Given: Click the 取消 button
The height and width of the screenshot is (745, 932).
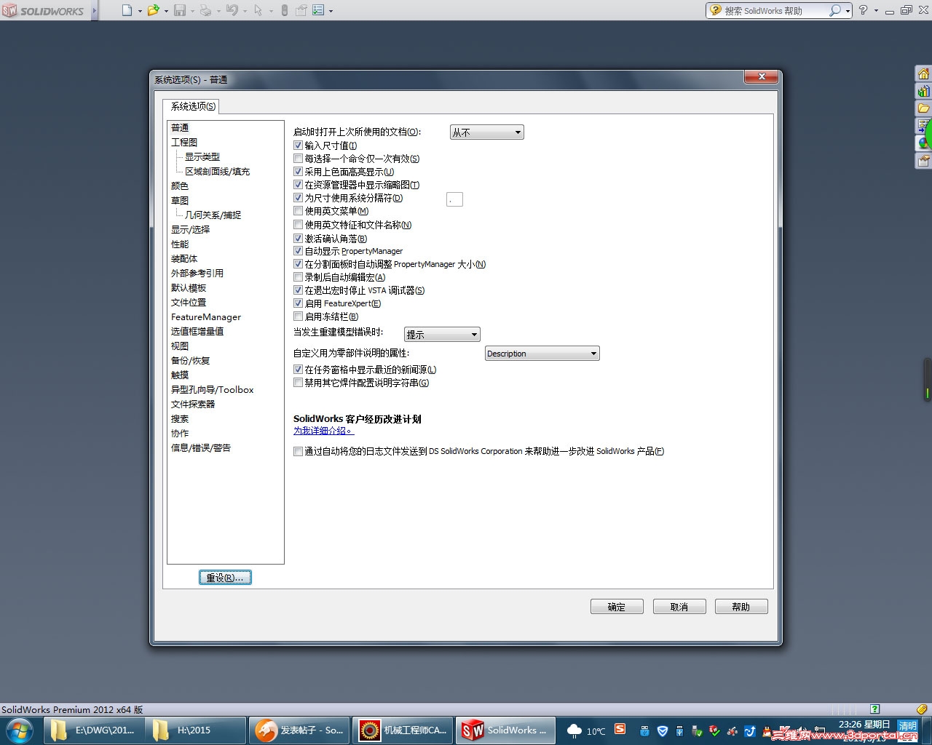Looking at the screenshot, I should click(679, 607).
